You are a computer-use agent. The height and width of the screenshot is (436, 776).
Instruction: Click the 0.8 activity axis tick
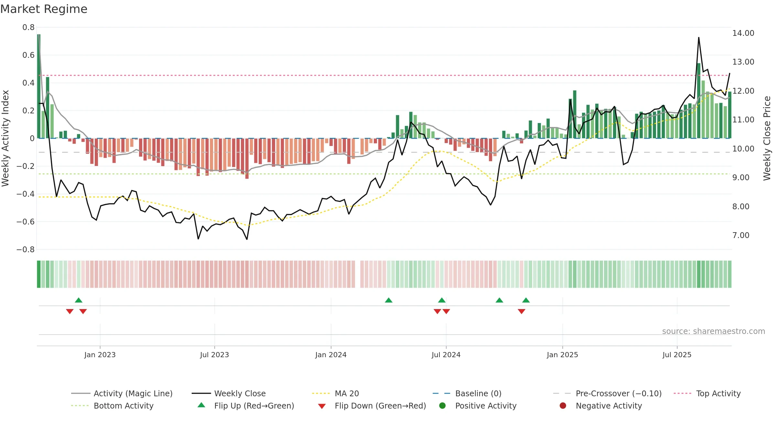28,27
